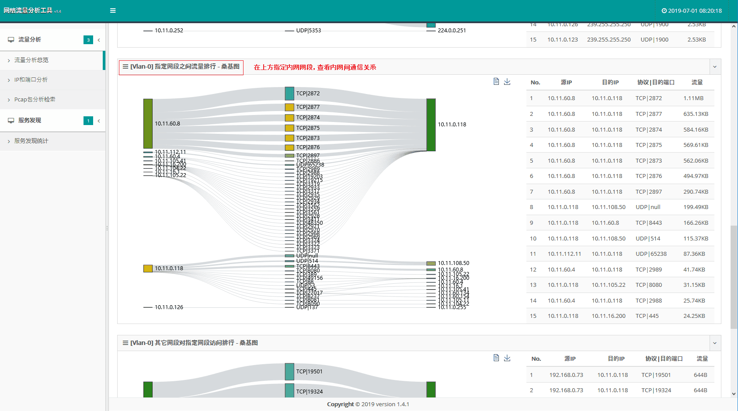This screenshot has height=411, width=738.
Task: Collapse the 指定网段之间流量排行 panel
Action: (x=715, y=67)
